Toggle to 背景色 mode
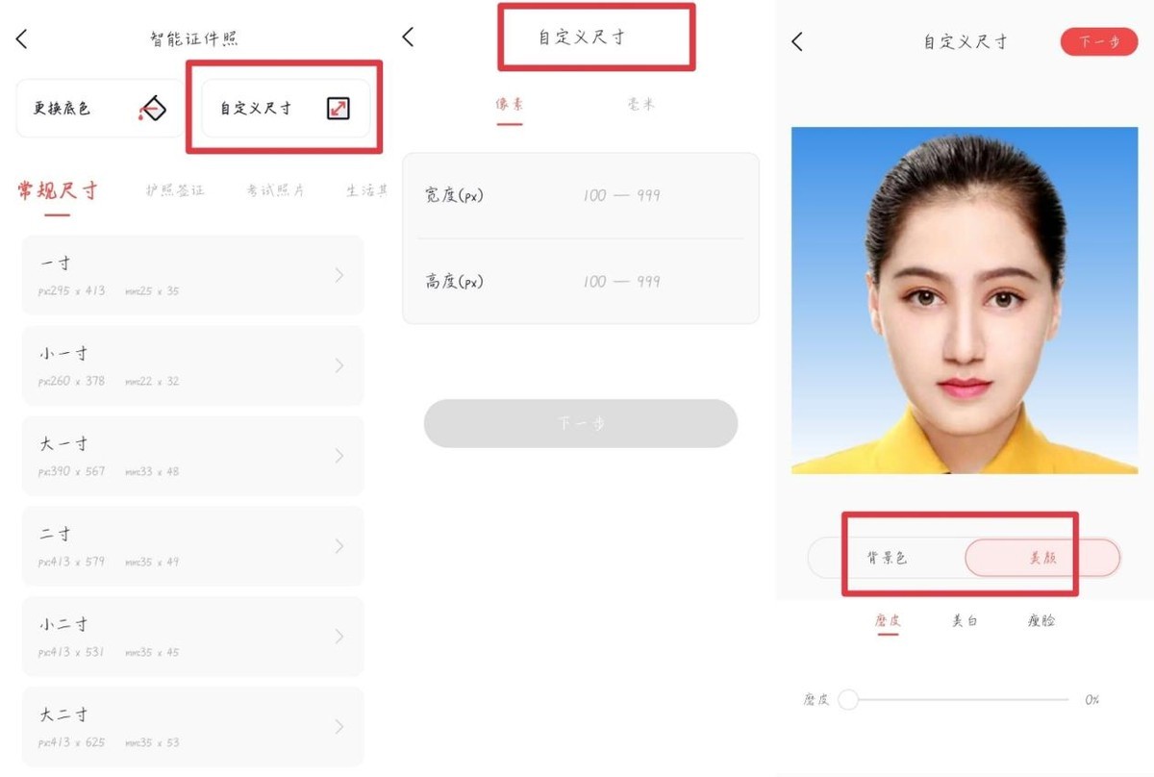The height and width of the screenshot is (777, 1154). (x=887, y=558)
